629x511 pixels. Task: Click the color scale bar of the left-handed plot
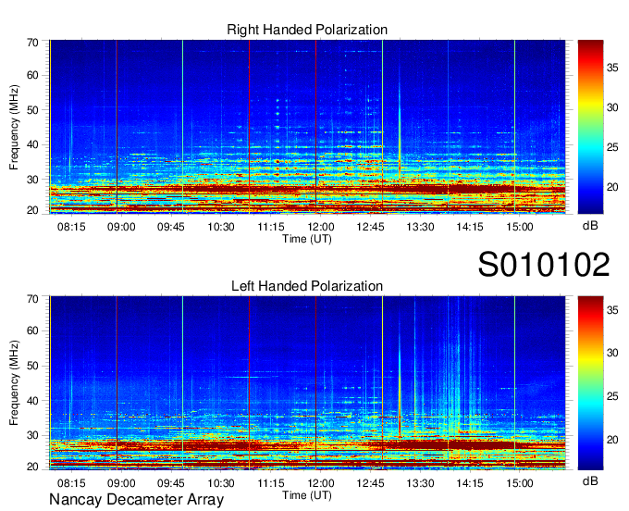(590, 383)
